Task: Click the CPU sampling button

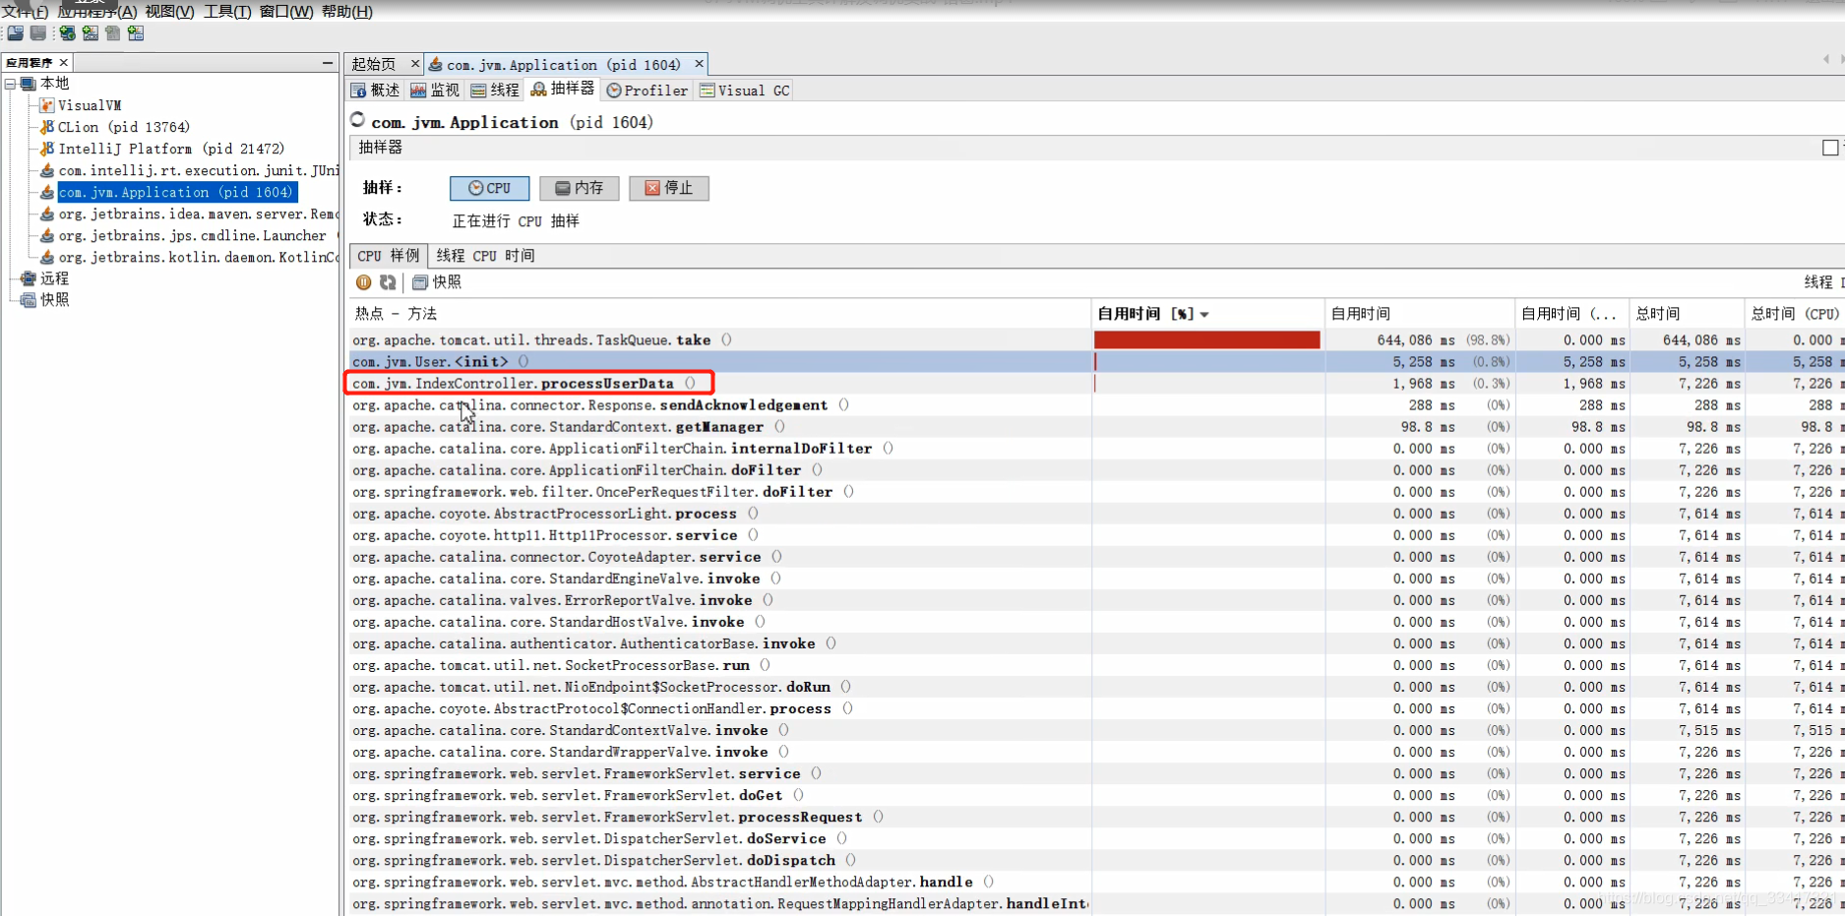Action: [x=489, y=188]
